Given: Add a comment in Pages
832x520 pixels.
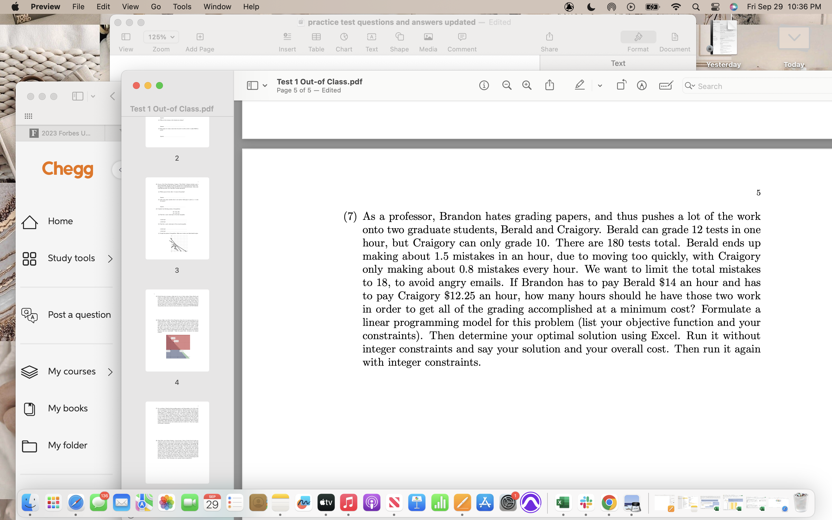Looking at the screenshot, I should coord(461,40).
